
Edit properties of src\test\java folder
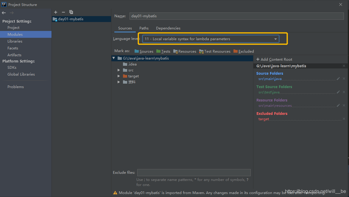(338, 92)
